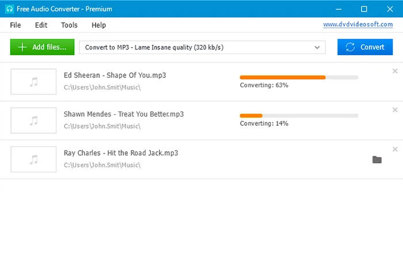This screenshot has height=270, width=403.
Task: Open the Help menu
Action: pos(98,25)
